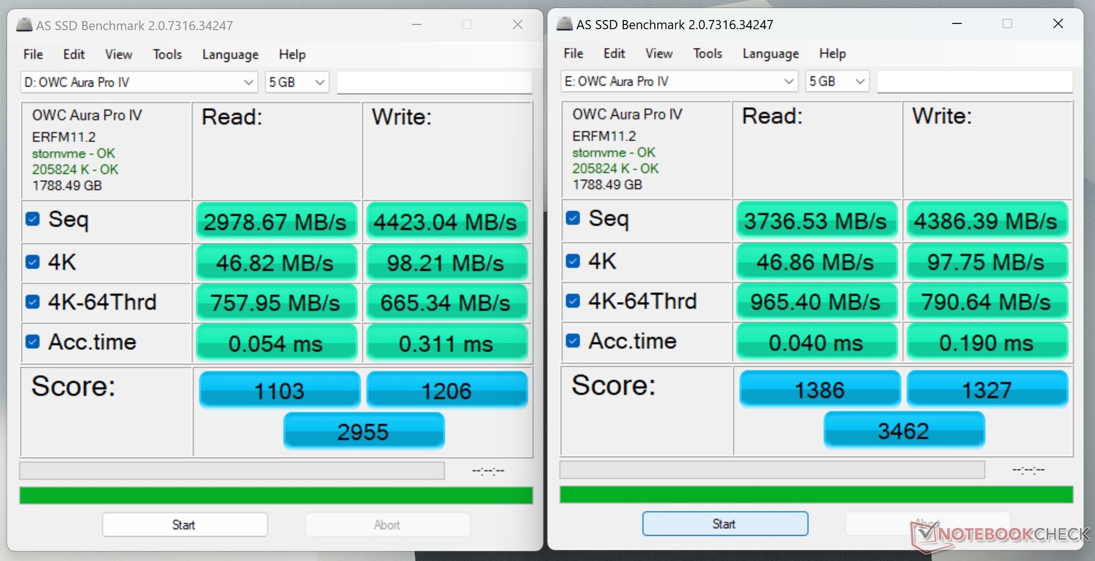The image size is (1095, 561).
Task: Open Edit menu in the right window
Action: tap(614, 53)
